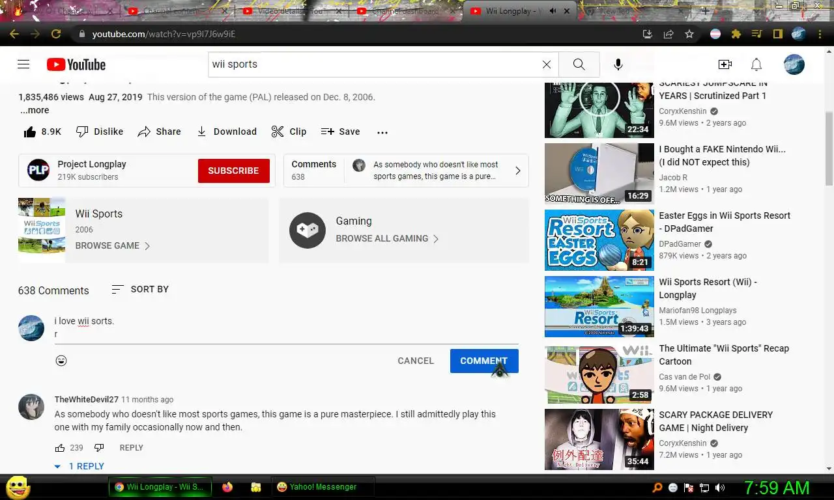Expand the description with ...more
This screenshot has width=834, height=500.
(x=35, y=110)
